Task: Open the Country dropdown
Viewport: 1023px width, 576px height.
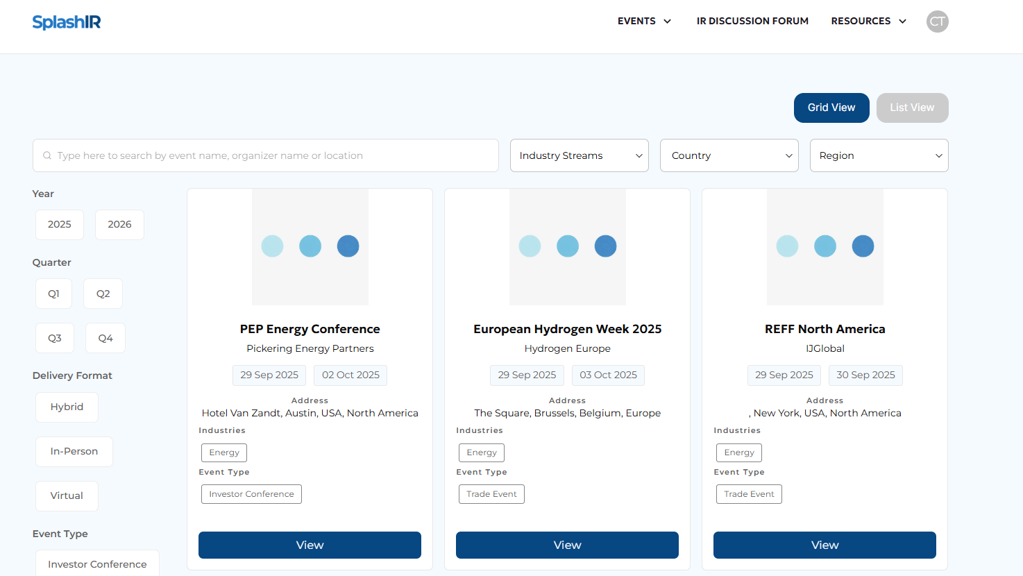Action: [729, 155]
